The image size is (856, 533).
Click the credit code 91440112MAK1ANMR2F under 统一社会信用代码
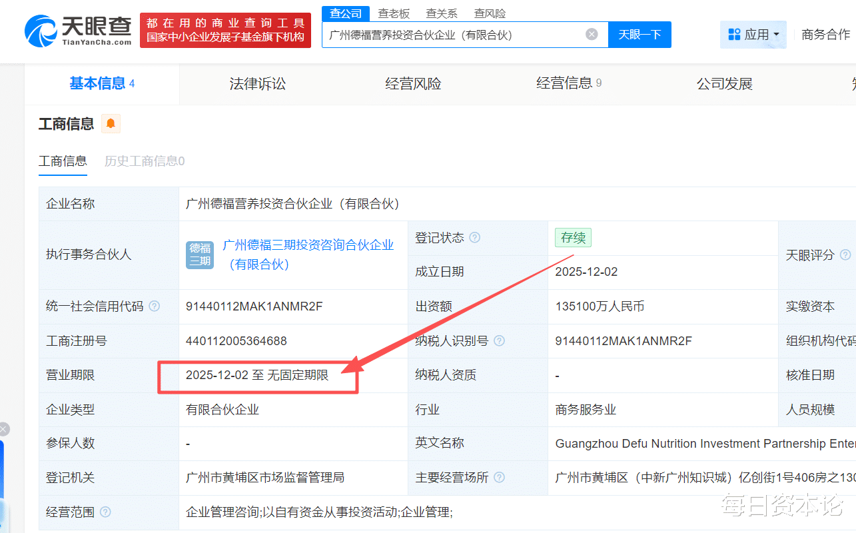254,306
